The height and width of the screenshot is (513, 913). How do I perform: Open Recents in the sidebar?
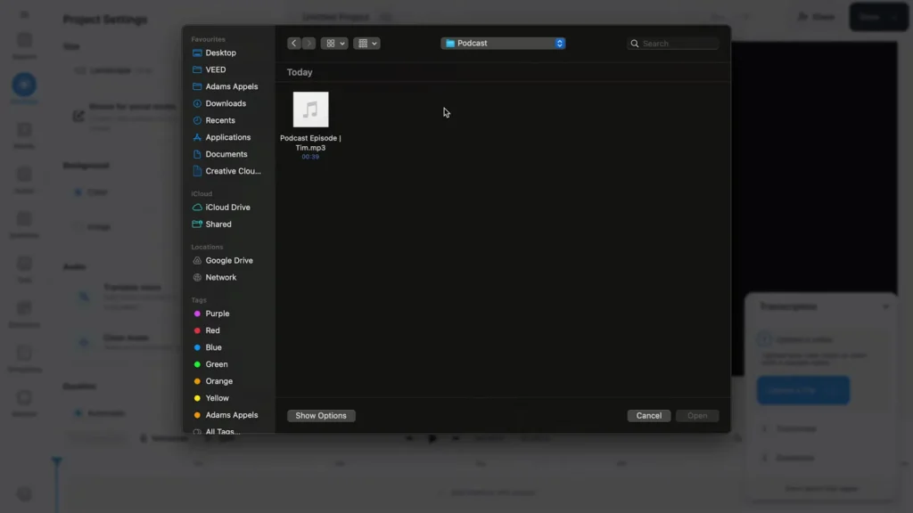coord(220,120)
